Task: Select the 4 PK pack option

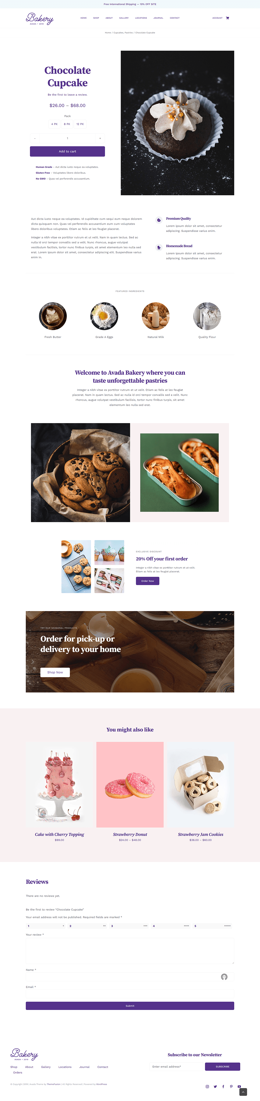Action: click(54, 124)
